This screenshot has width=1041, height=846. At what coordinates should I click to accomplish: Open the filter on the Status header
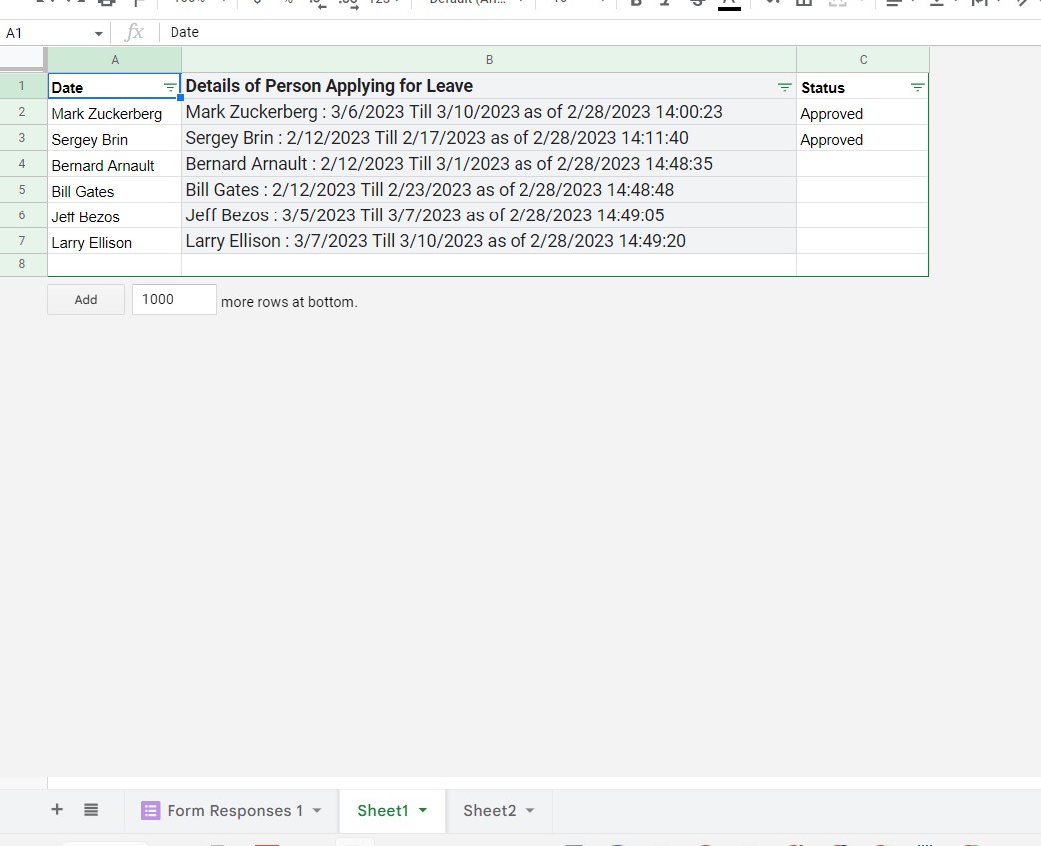tap(917, 87)
